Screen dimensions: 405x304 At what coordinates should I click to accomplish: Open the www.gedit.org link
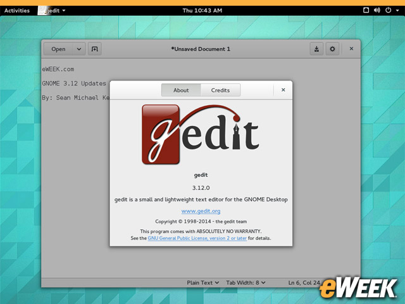(201, 211)
